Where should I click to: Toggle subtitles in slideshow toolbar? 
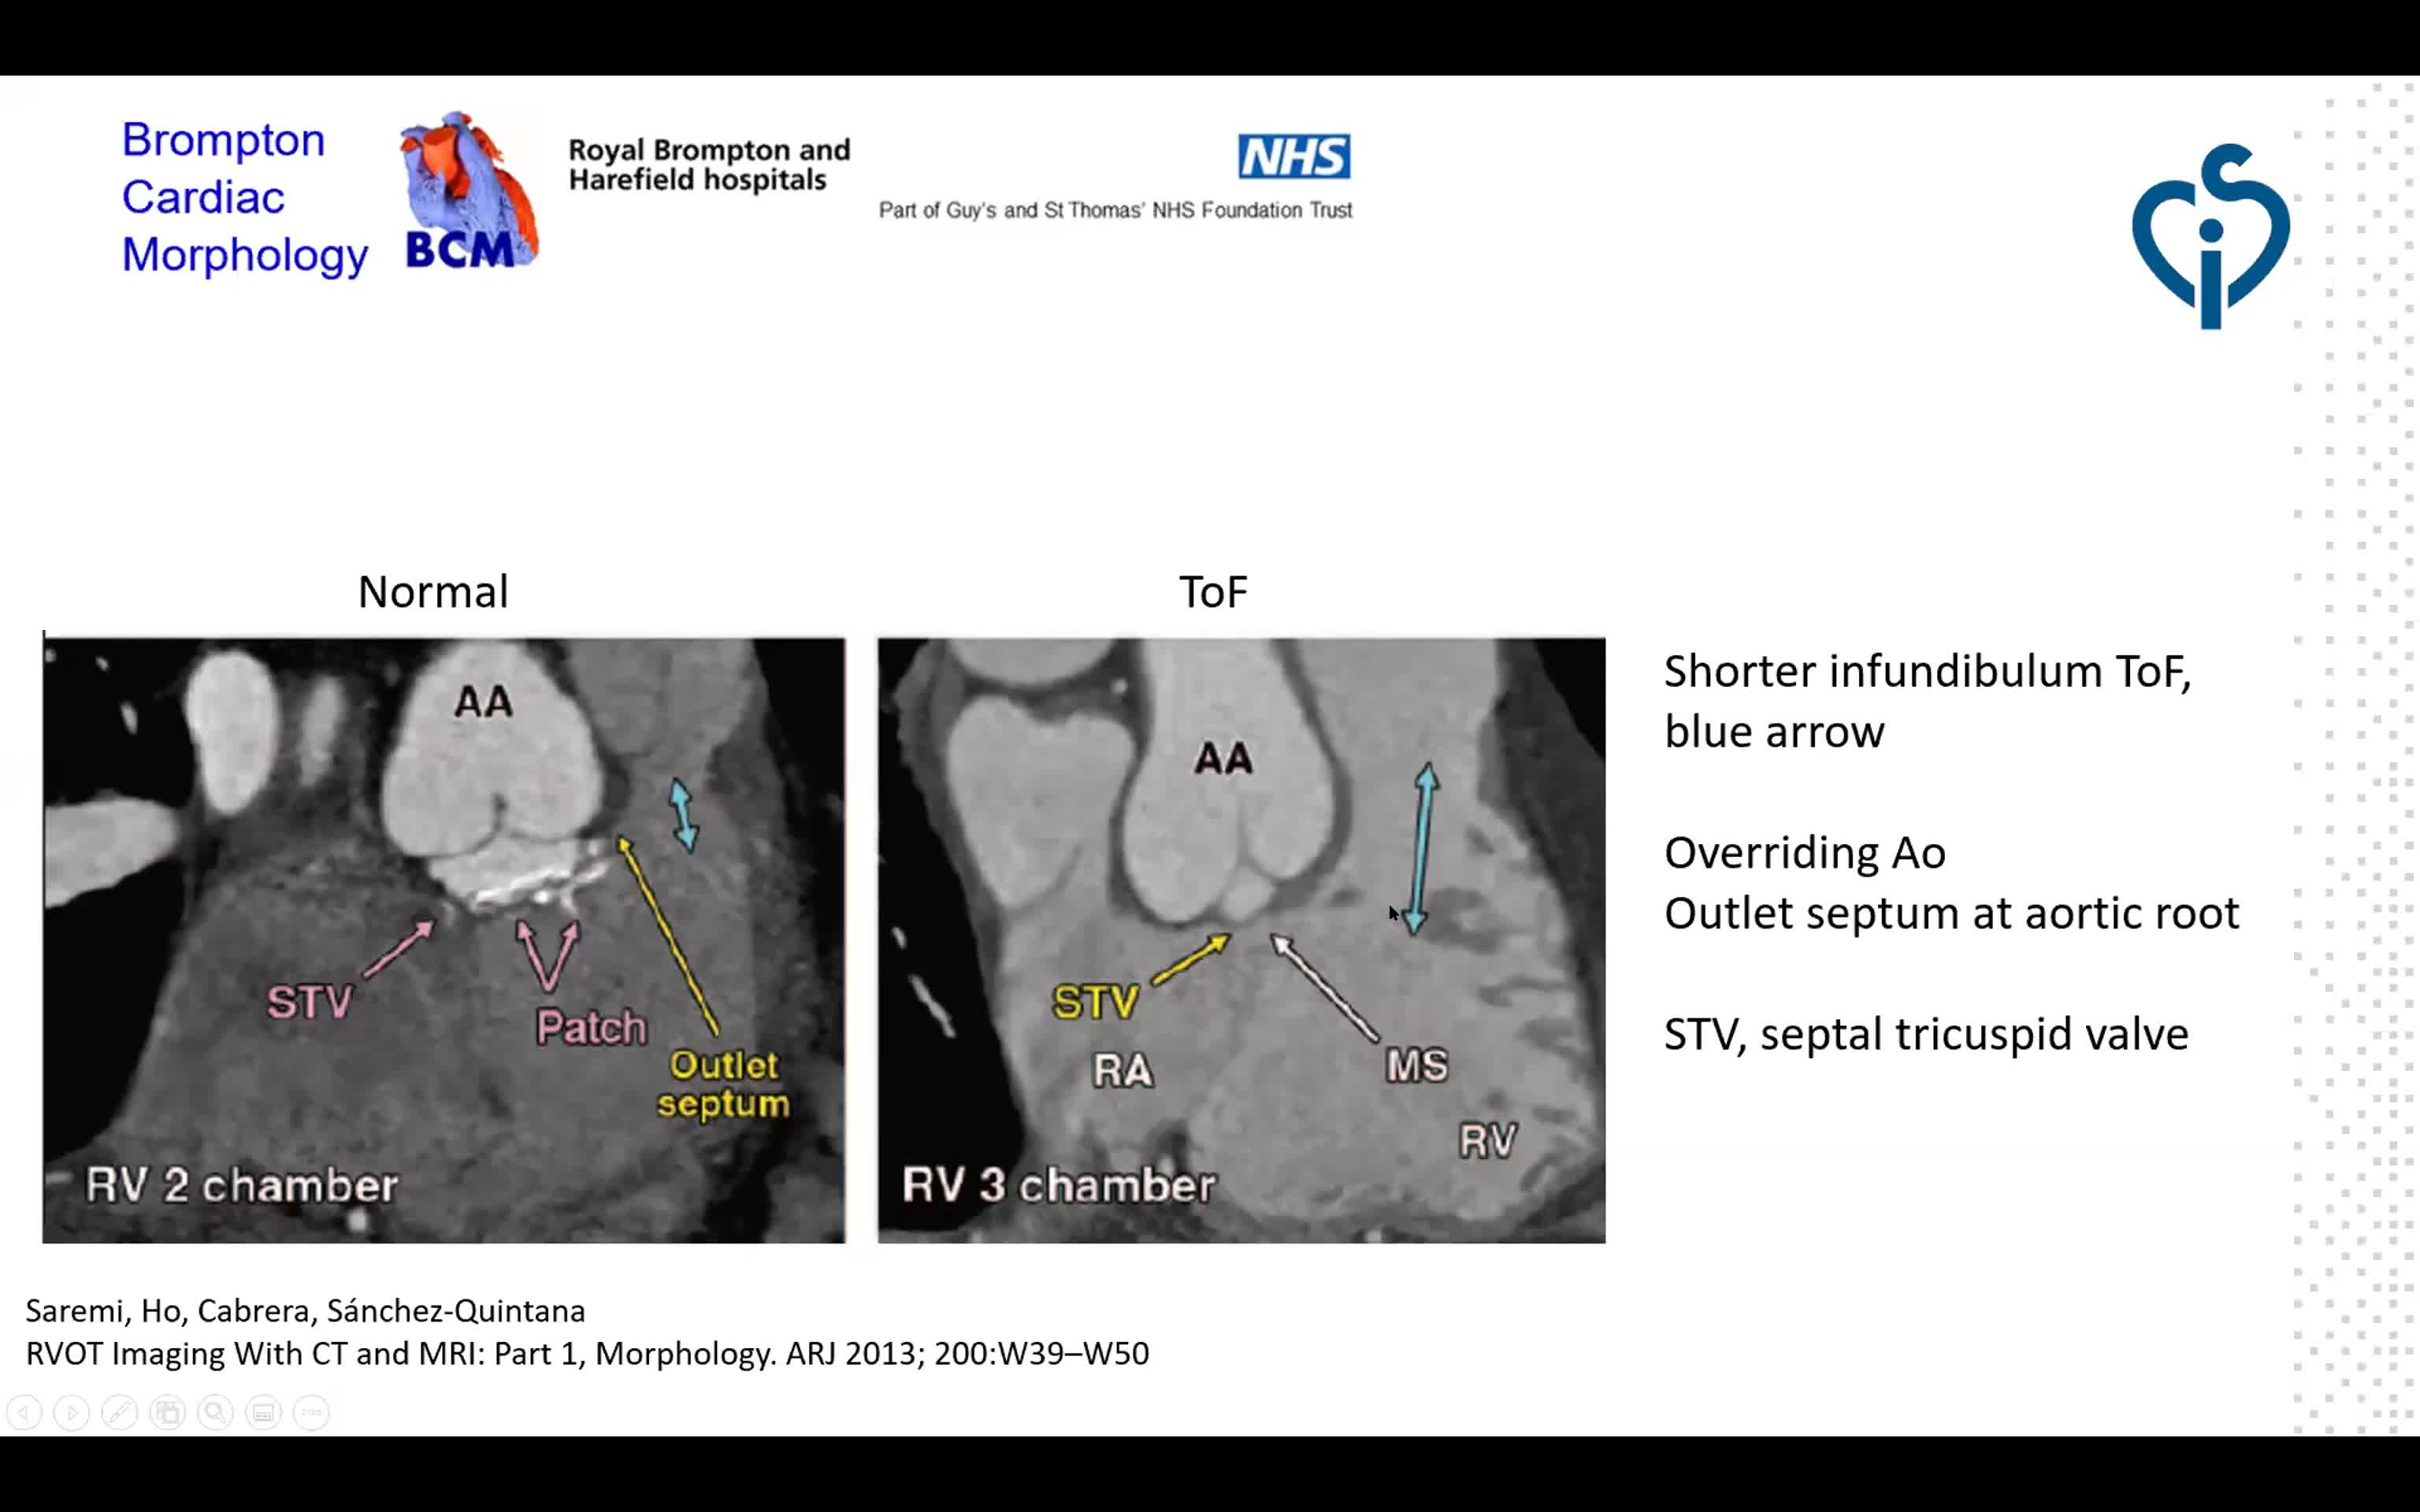click(x=263, y=1412)
